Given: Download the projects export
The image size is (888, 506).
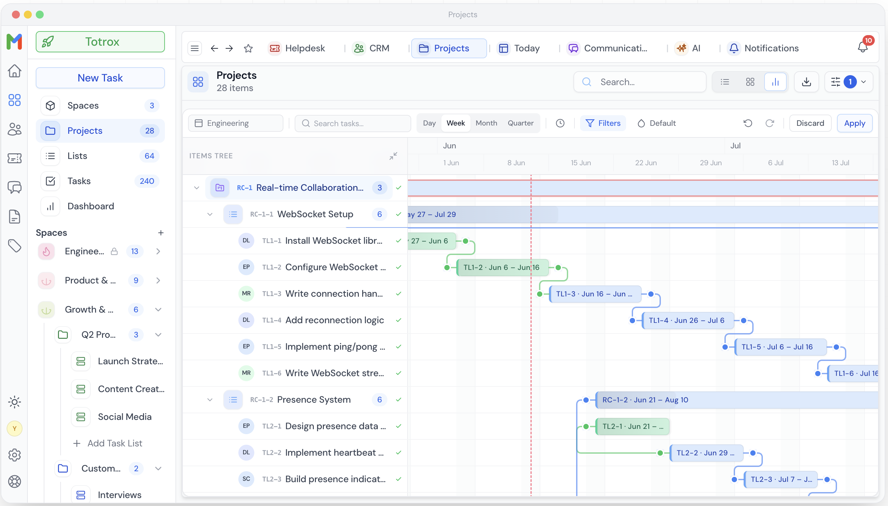Looking at the screenshot, I should pyautogui.click(x=806, y=82).
